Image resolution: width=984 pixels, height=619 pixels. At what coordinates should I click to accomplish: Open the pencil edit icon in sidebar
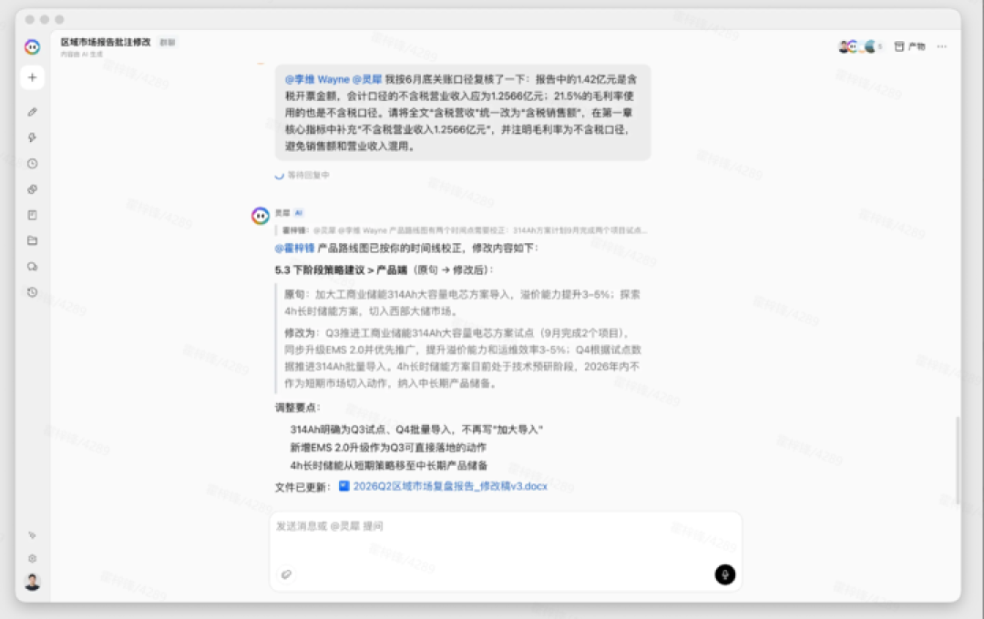tap(32, 112)
